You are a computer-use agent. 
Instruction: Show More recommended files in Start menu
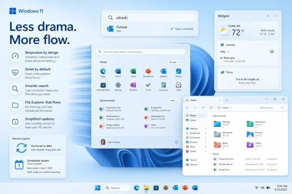(x=174, y=101)
